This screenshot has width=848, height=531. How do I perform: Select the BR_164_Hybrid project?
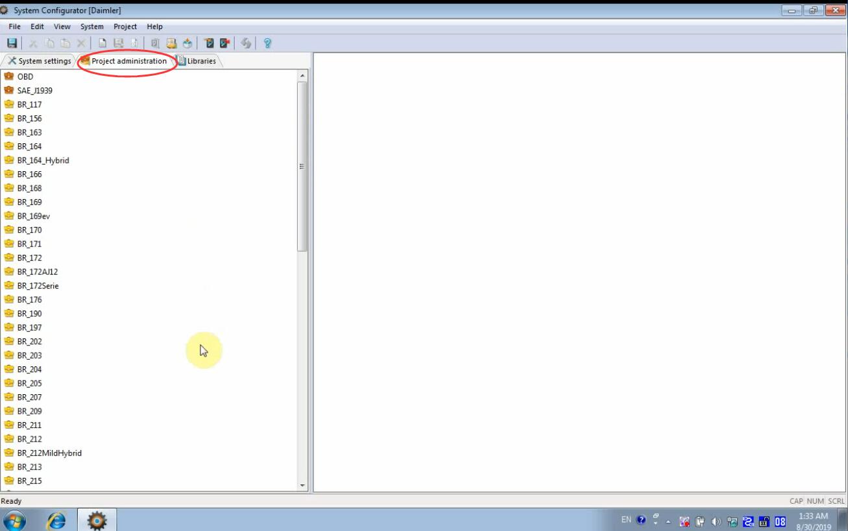pos(43,160)
